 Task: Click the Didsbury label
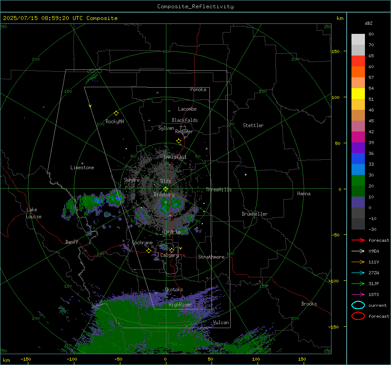[x=164, y=194]
